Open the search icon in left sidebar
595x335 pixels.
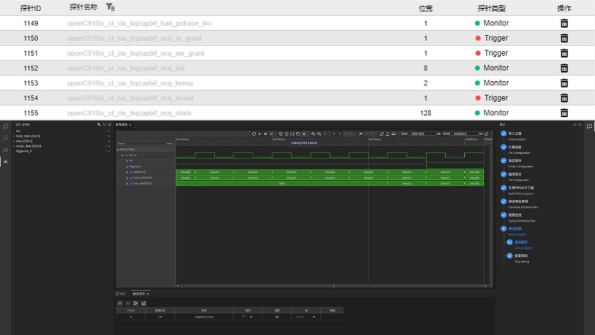point(6,138)
